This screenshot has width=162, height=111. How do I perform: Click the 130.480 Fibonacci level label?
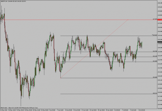(155, 77)
